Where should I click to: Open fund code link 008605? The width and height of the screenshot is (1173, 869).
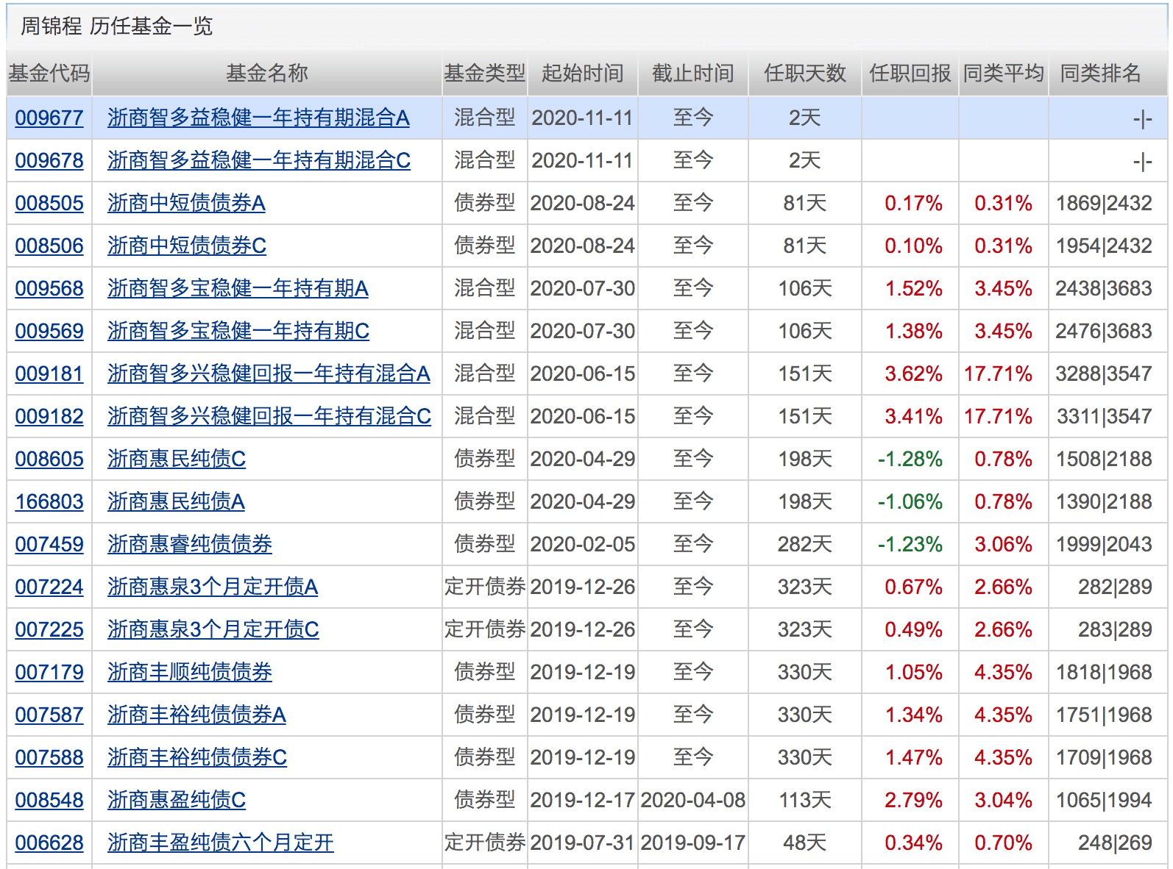point(49,459)
